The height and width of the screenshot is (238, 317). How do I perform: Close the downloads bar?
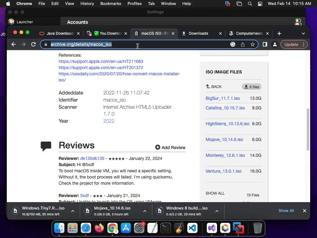(x=305, y=211)
